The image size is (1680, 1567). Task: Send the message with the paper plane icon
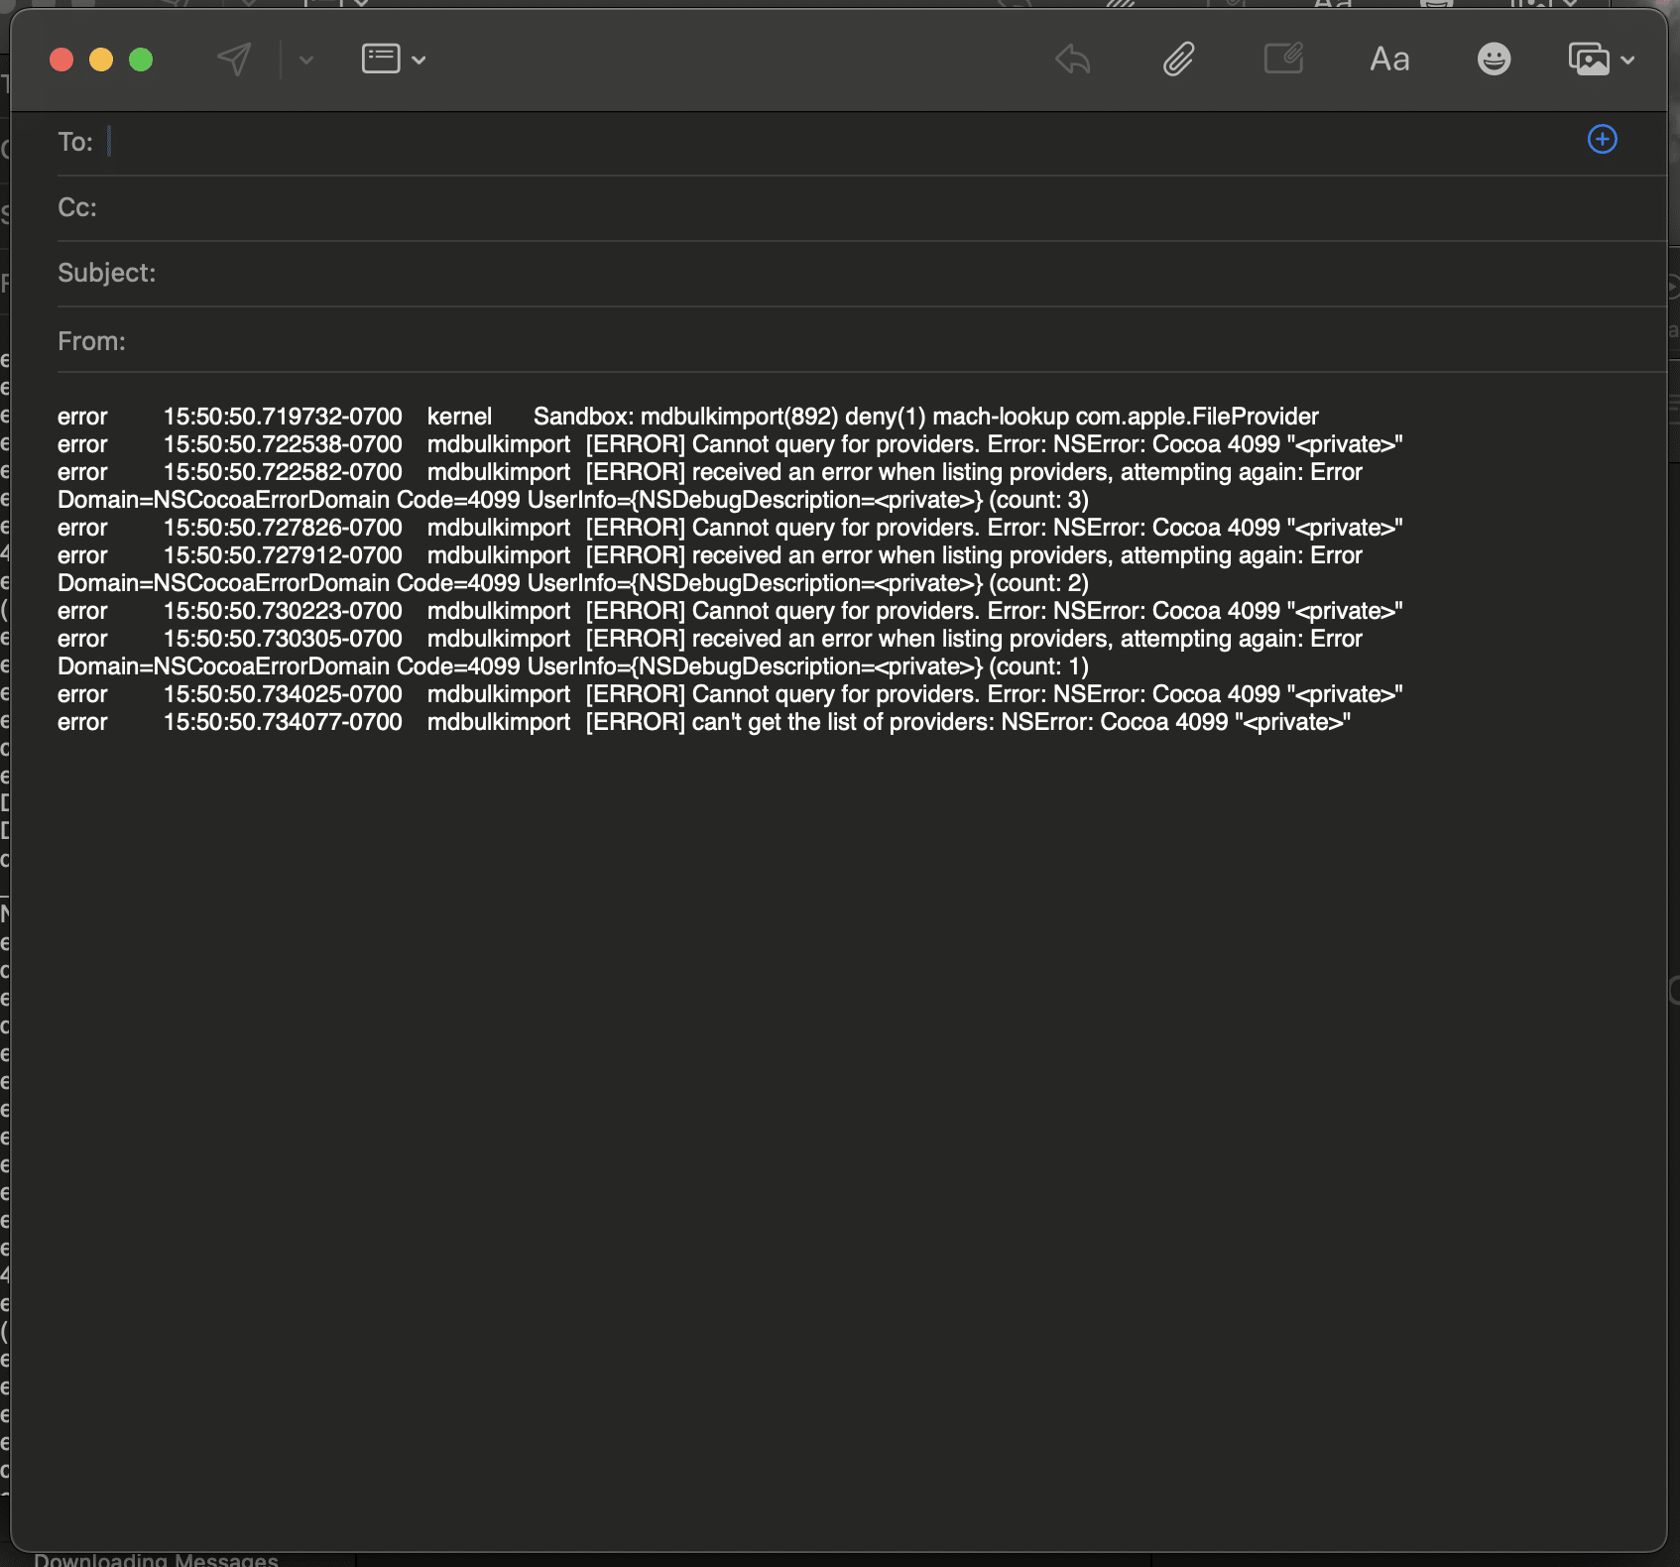[x=234, y=59]
